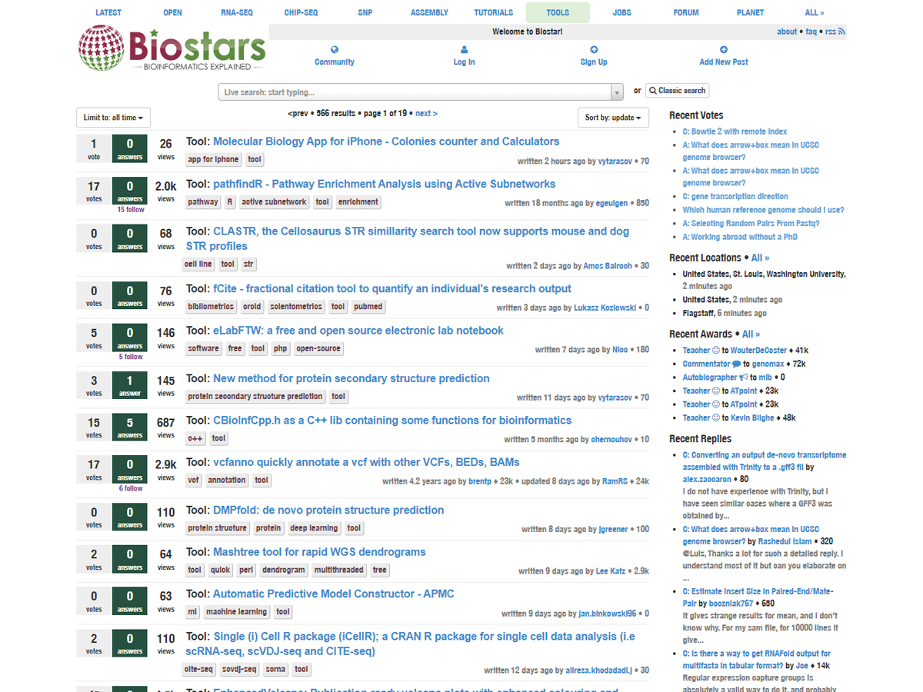Viewport: 923px width, 692px height.
Task: Click the Biostars globe logo
Action: tap(101, 48)
